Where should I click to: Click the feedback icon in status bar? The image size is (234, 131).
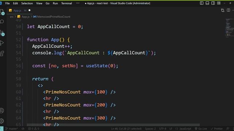[228, 128]
